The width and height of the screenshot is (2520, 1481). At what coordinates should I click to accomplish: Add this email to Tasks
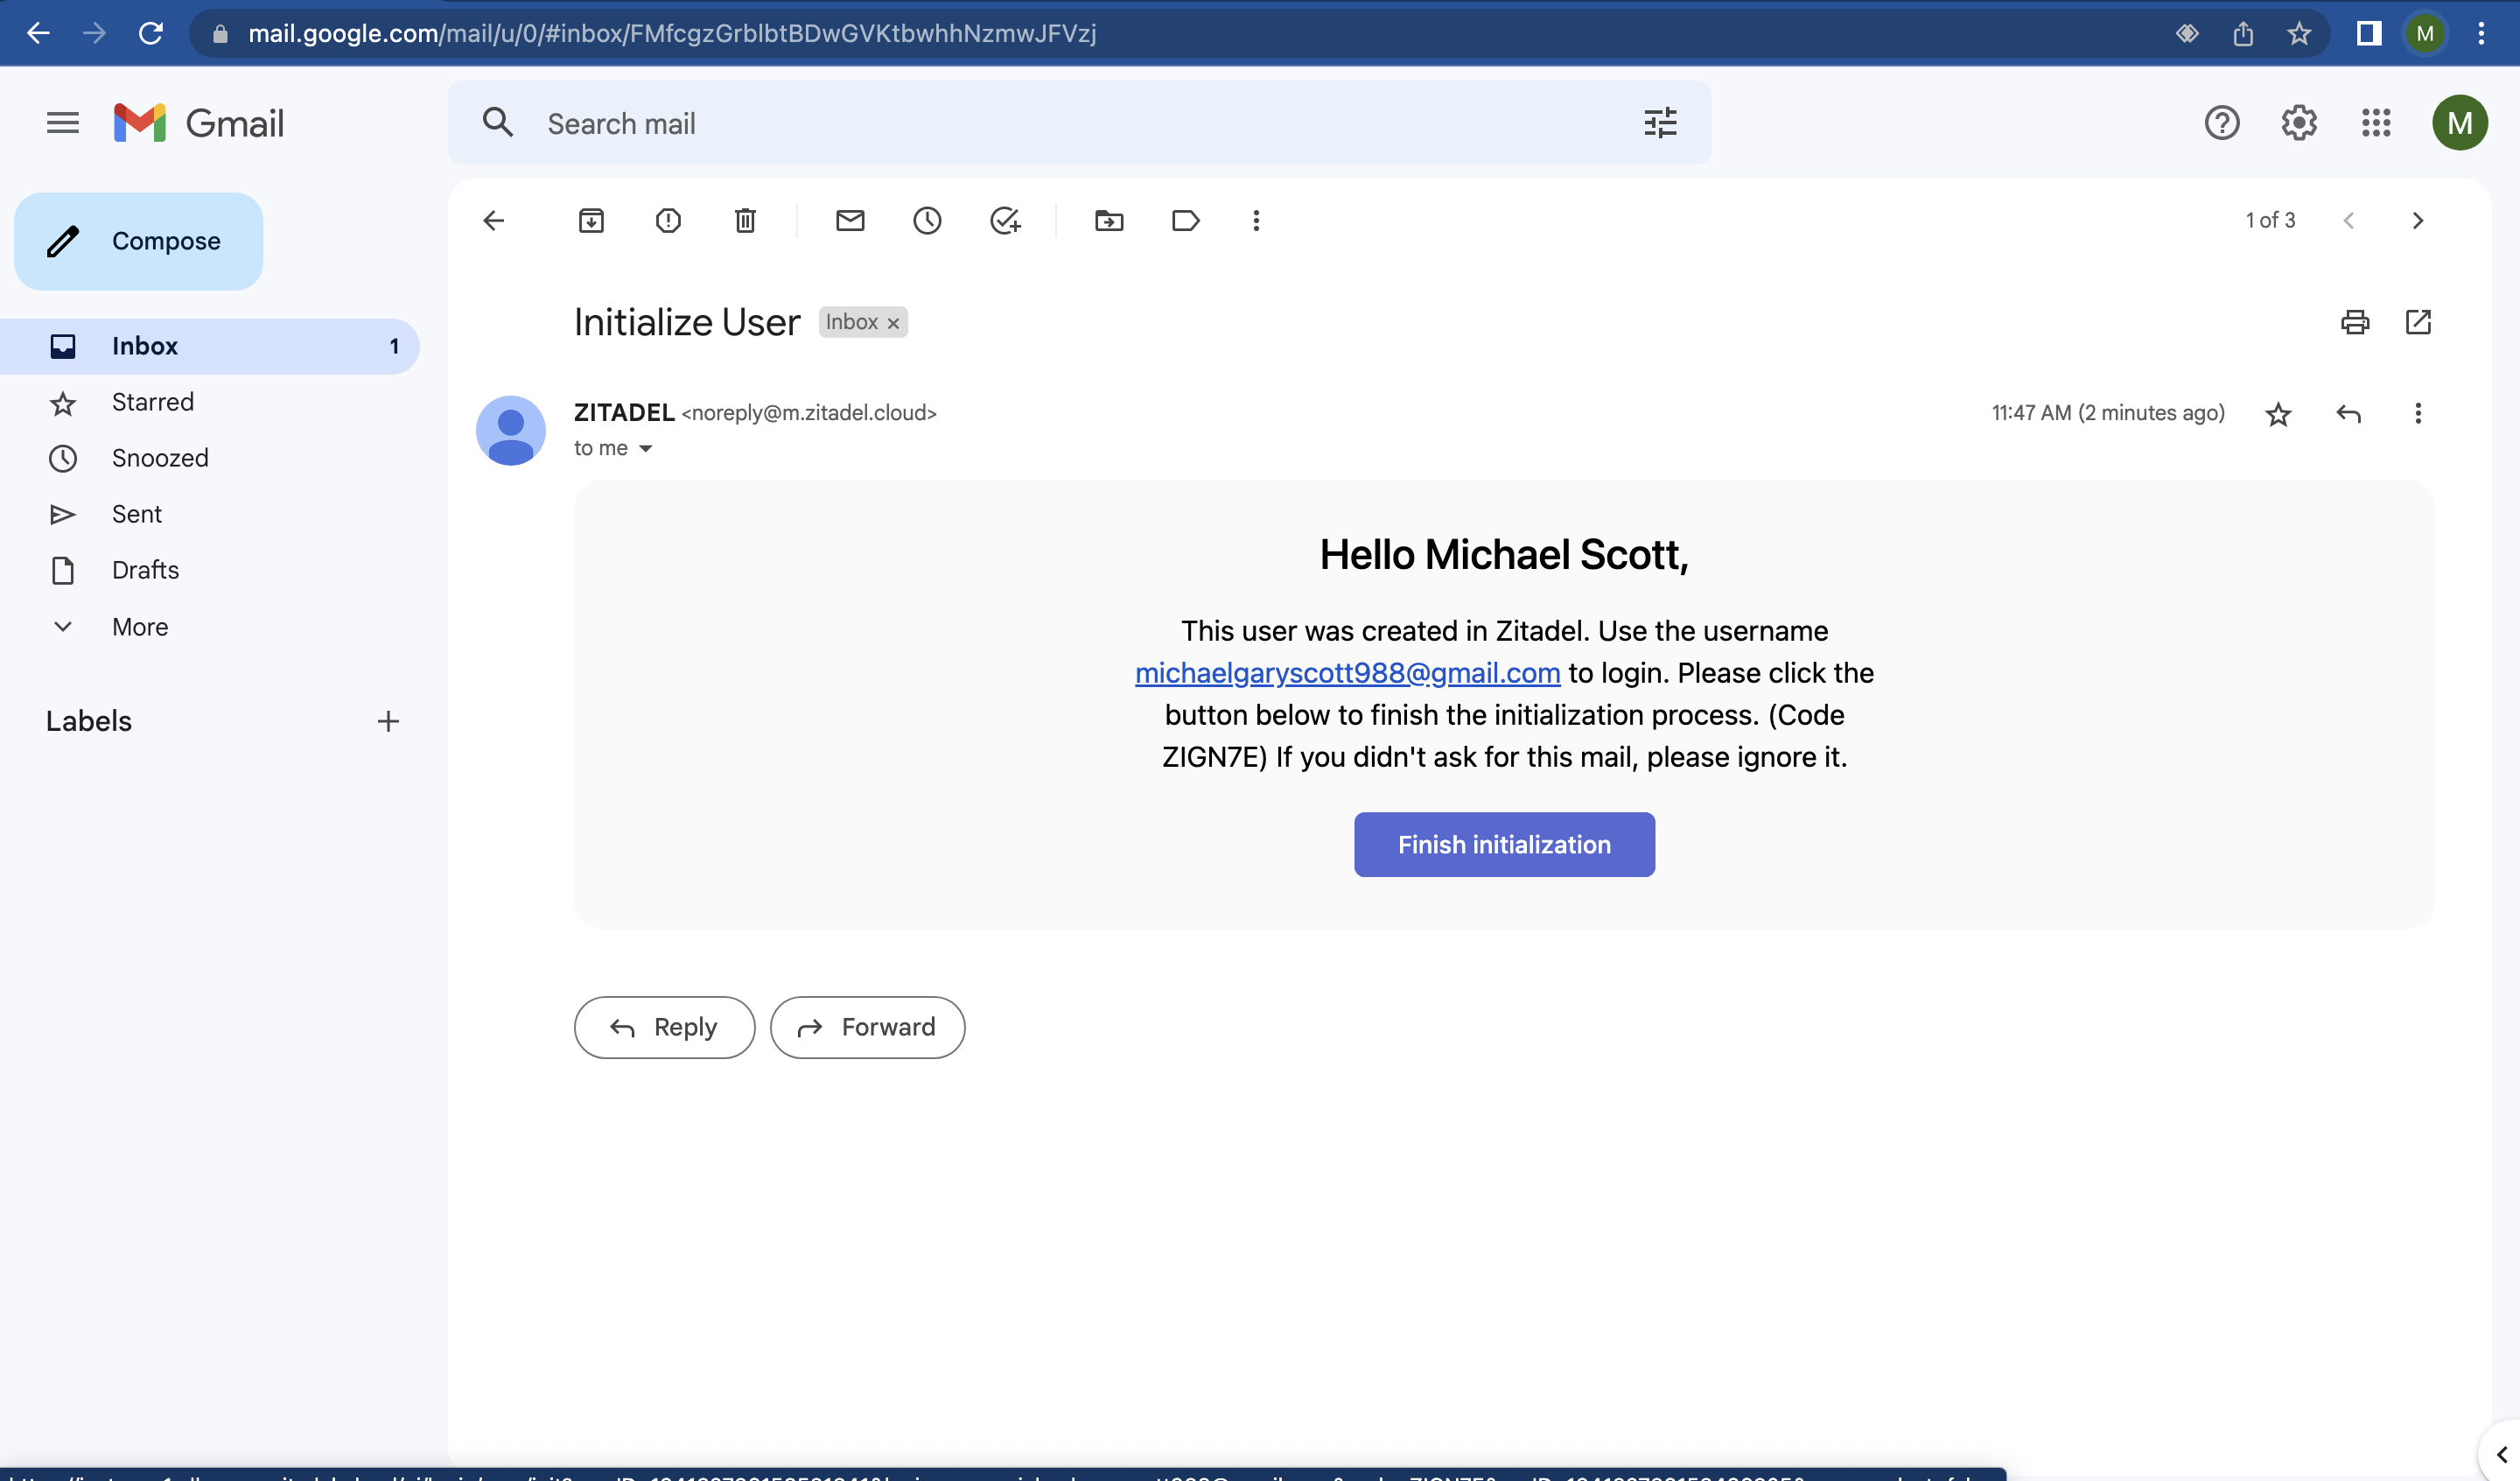click(1004, 221)
